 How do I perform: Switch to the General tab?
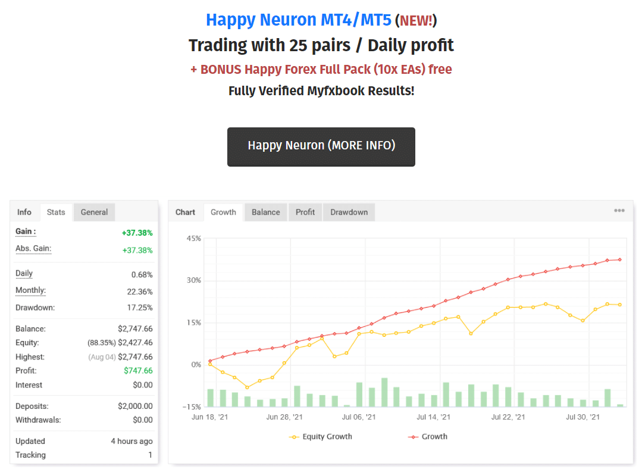(94, 212)
